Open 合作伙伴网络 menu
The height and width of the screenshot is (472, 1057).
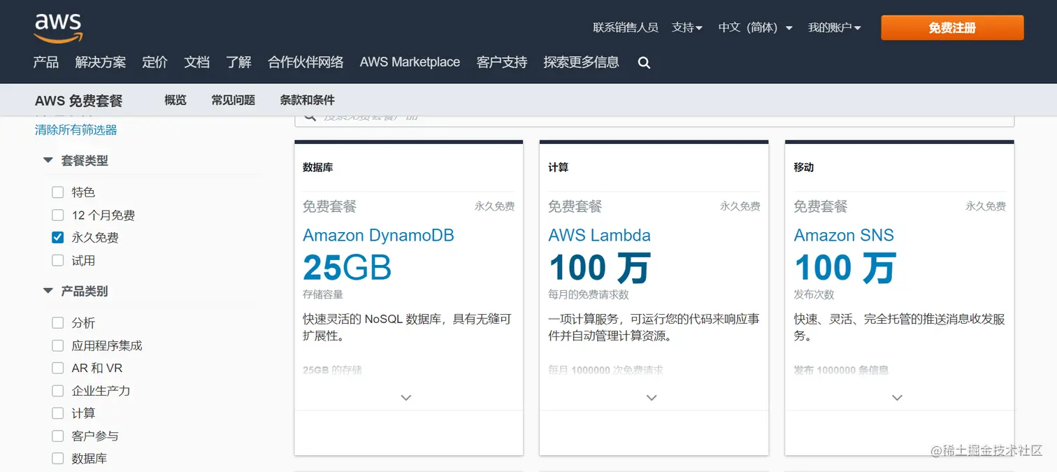(305, 62)
